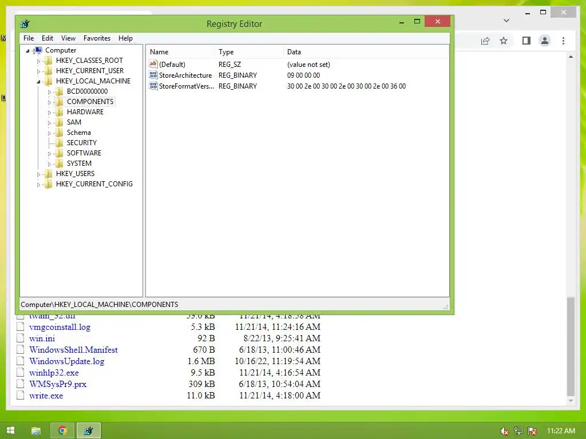Expand SOFTWARE key arrow

(x=49, y=153)
